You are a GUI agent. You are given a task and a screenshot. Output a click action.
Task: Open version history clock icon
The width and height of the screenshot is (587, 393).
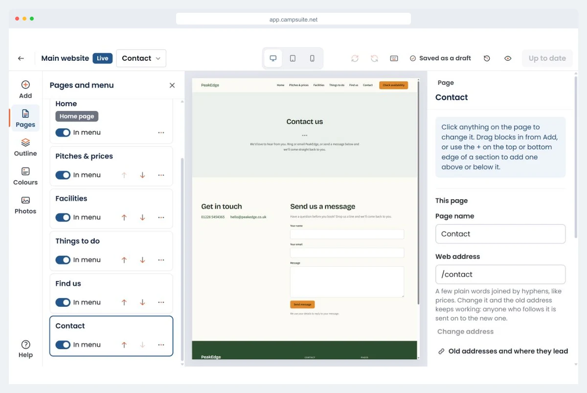487,58
